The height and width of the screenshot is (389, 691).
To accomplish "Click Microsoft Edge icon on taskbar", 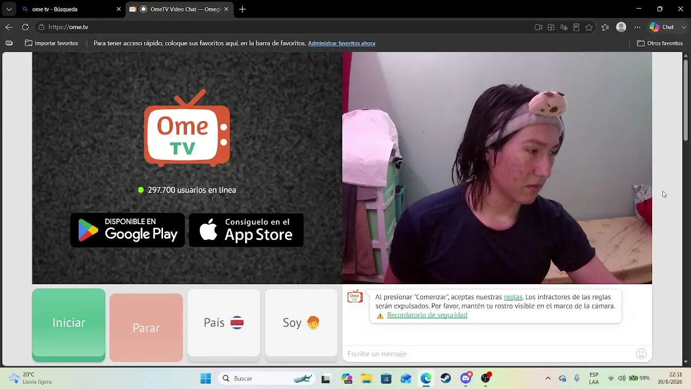I will pos(426,378).
